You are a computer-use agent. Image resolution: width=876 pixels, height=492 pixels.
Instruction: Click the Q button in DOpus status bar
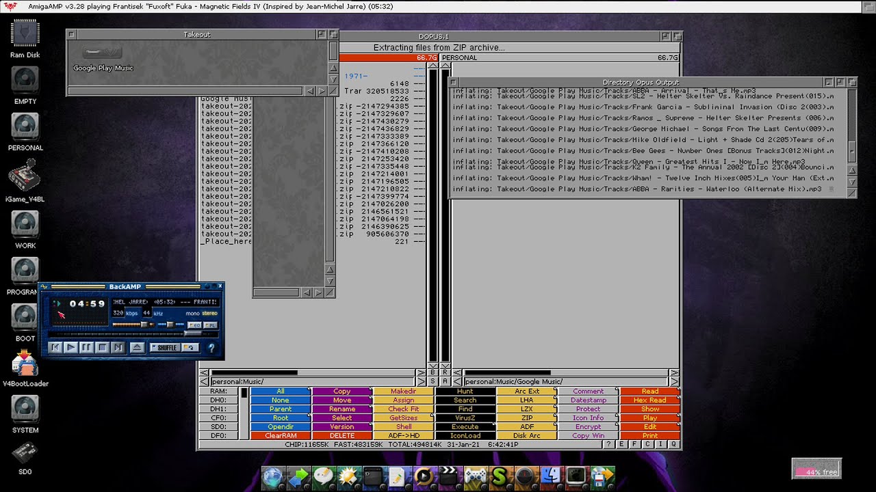coord(673,445)
